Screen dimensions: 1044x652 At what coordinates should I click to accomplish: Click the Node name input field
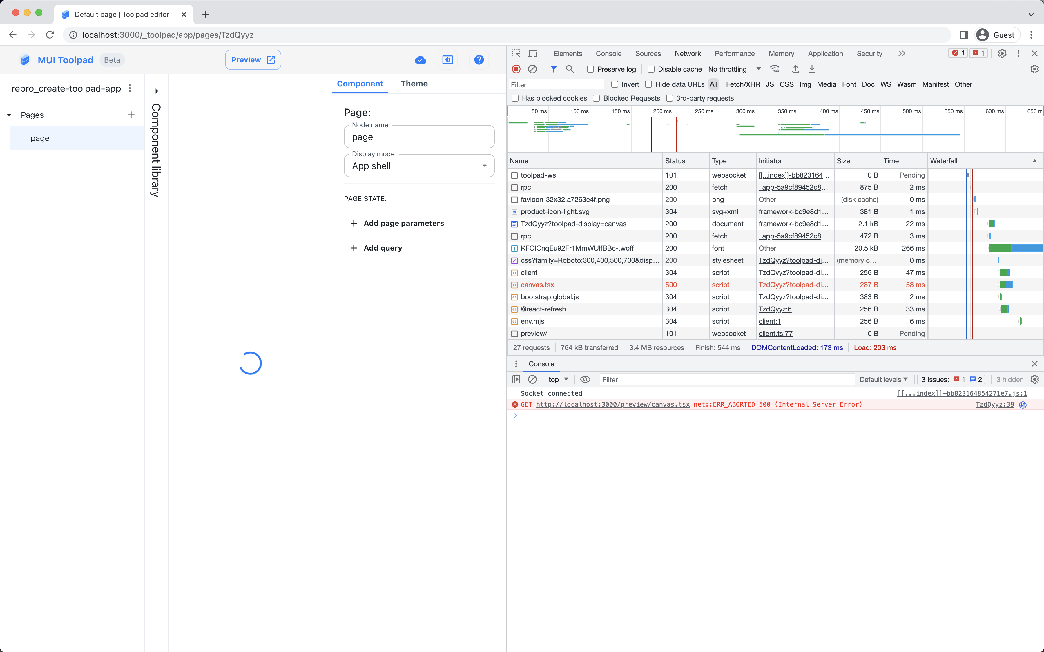pyautogui.click(x=419, y=137)
